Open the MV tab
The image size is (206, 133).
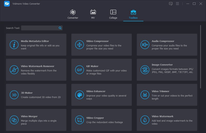click(x=93, y=14)
